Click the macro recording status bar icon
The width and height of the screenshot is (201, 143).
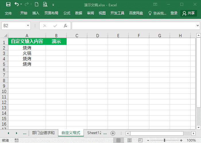point(16,140)
